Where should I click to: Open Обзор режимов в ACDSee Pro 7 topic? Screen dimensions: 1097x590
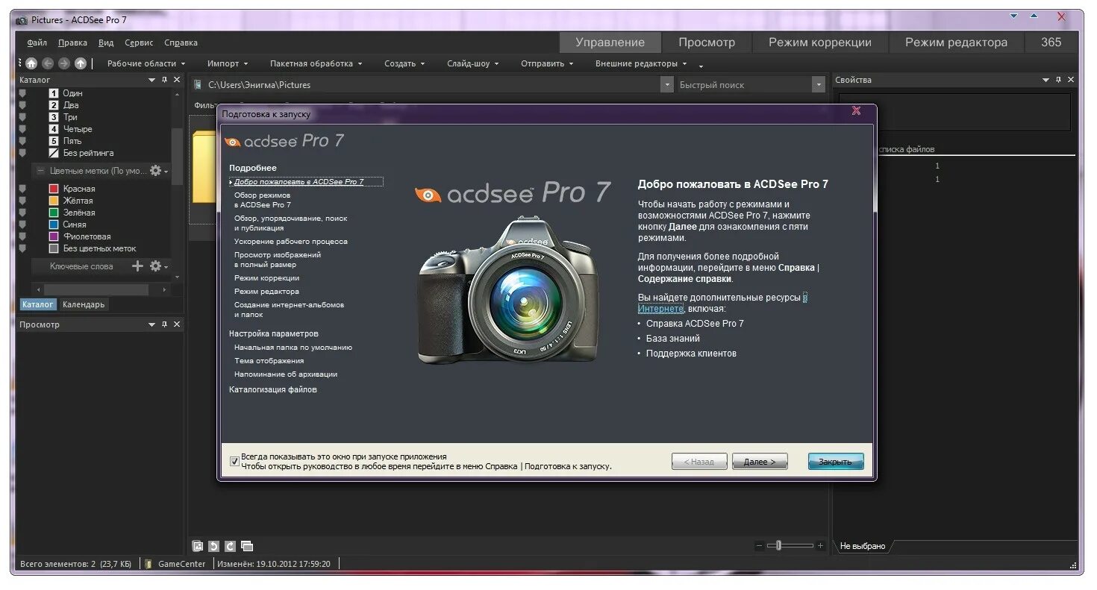(x=262, y=200)
